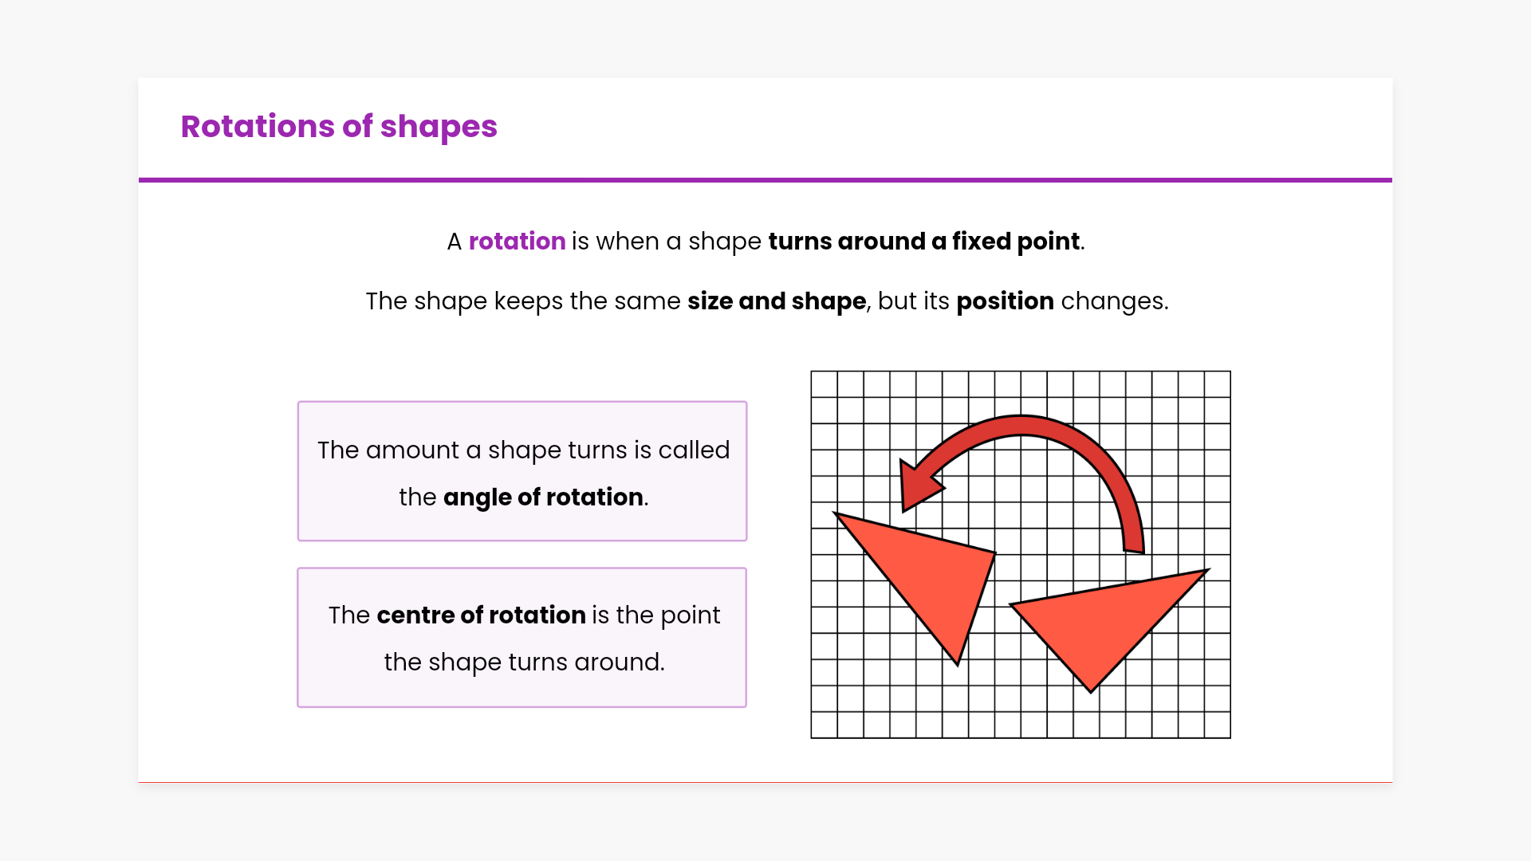Click the bottom tip of the left triangle

pos(957,661)
